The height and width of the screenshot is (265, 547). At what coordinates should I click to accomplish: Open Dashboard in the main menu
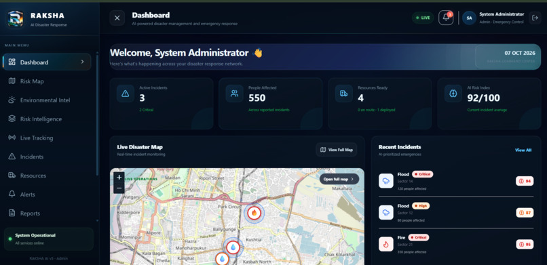(x=47, y=62)
